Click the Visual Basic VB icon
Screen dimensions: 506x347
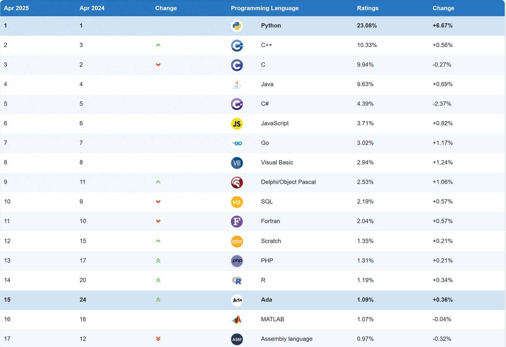point(237,163)
